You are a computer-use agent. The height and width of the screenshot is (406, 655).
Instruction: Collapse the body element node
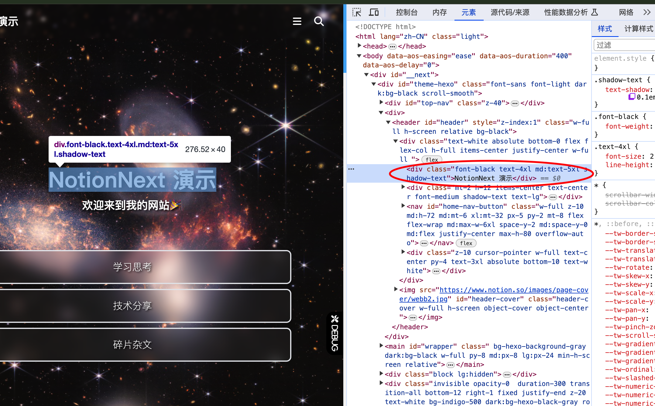click(359, 56)
